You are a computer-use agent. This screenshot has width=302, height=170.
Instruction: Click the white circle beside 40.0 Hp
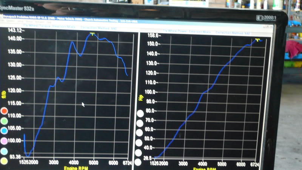pyautogui.click(x=139, y=153)
